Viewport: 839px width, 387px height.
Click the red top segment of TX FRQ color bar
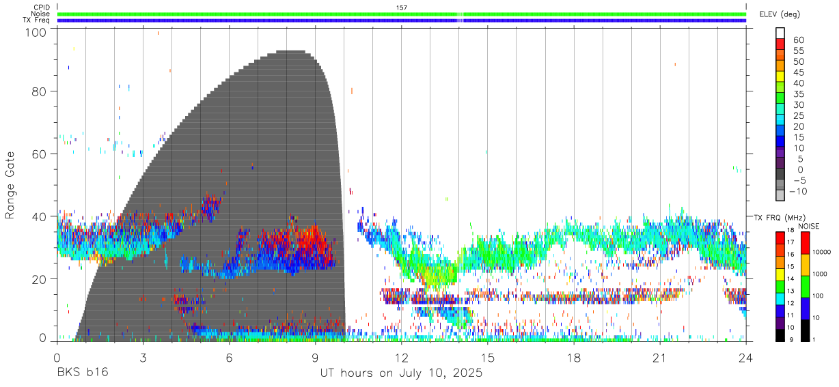tap(780, 238)
